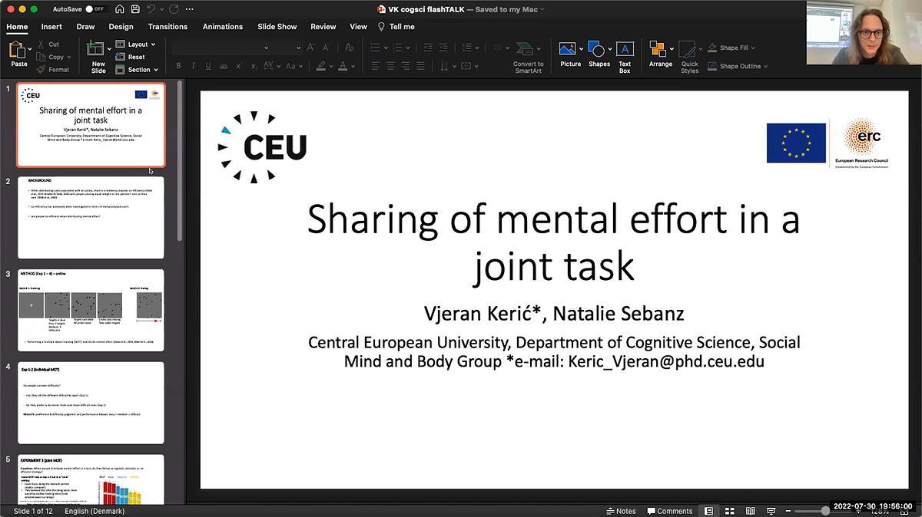Screen dimensions: 922x517
Task: Select slide 3 Method thumbnail
Action: [91, 311]
